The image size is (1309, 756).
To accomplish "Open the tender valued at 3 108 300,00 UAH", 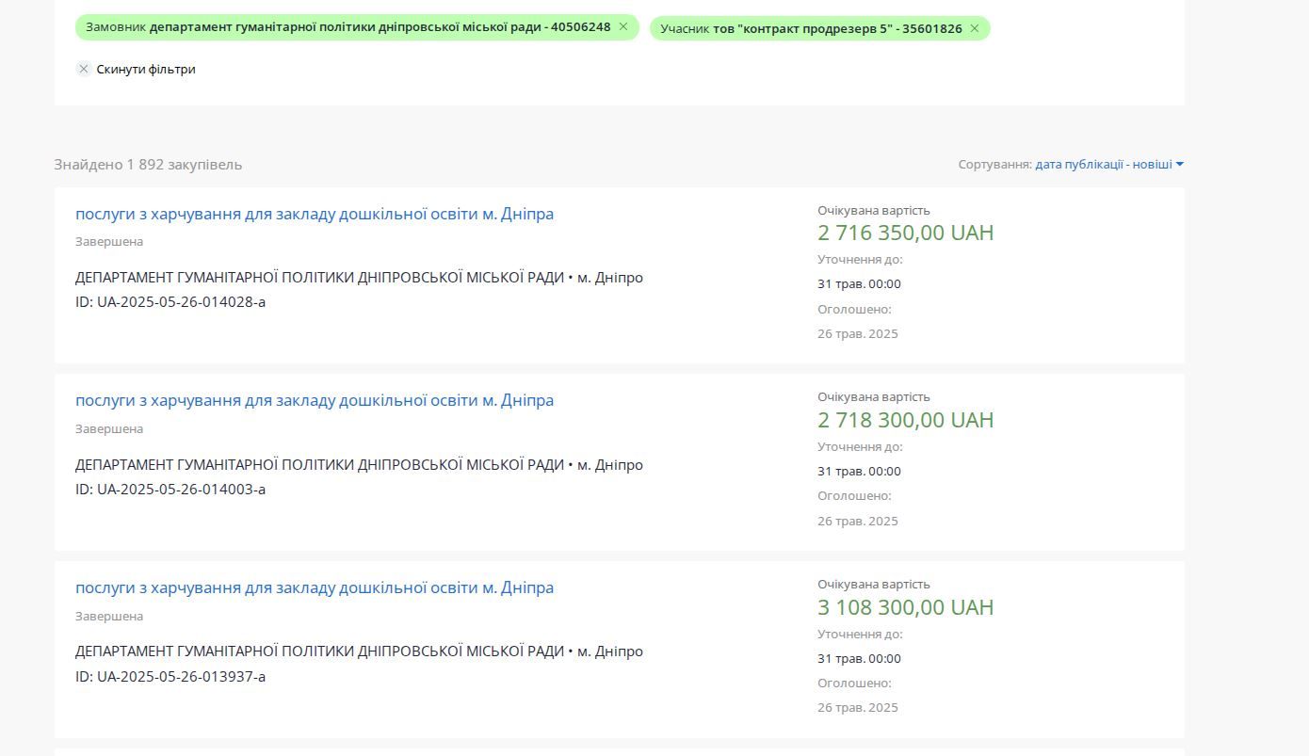I will click(315, 588).
